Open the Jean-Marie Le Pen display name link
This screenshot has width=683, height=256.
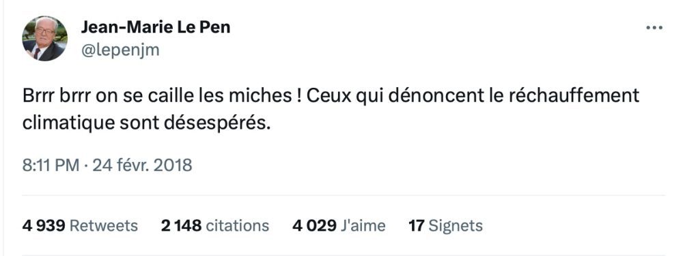click(156, 27)
